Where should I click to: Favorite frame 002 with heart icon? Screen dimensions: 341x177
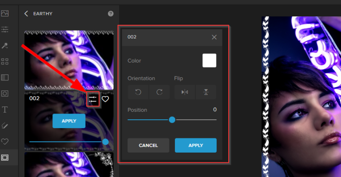pos(106,99)
